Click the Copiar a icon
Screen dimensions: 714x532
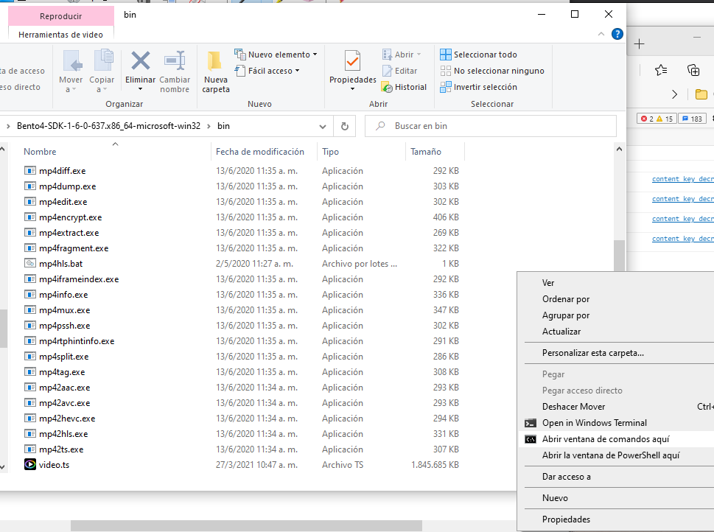pos(103,60)
